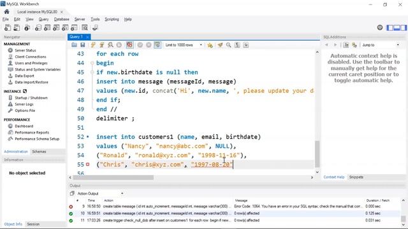Go forward in SQL Additions help
Image resolution: width=408 pixels, height=229 pixels.
[335, 45]
